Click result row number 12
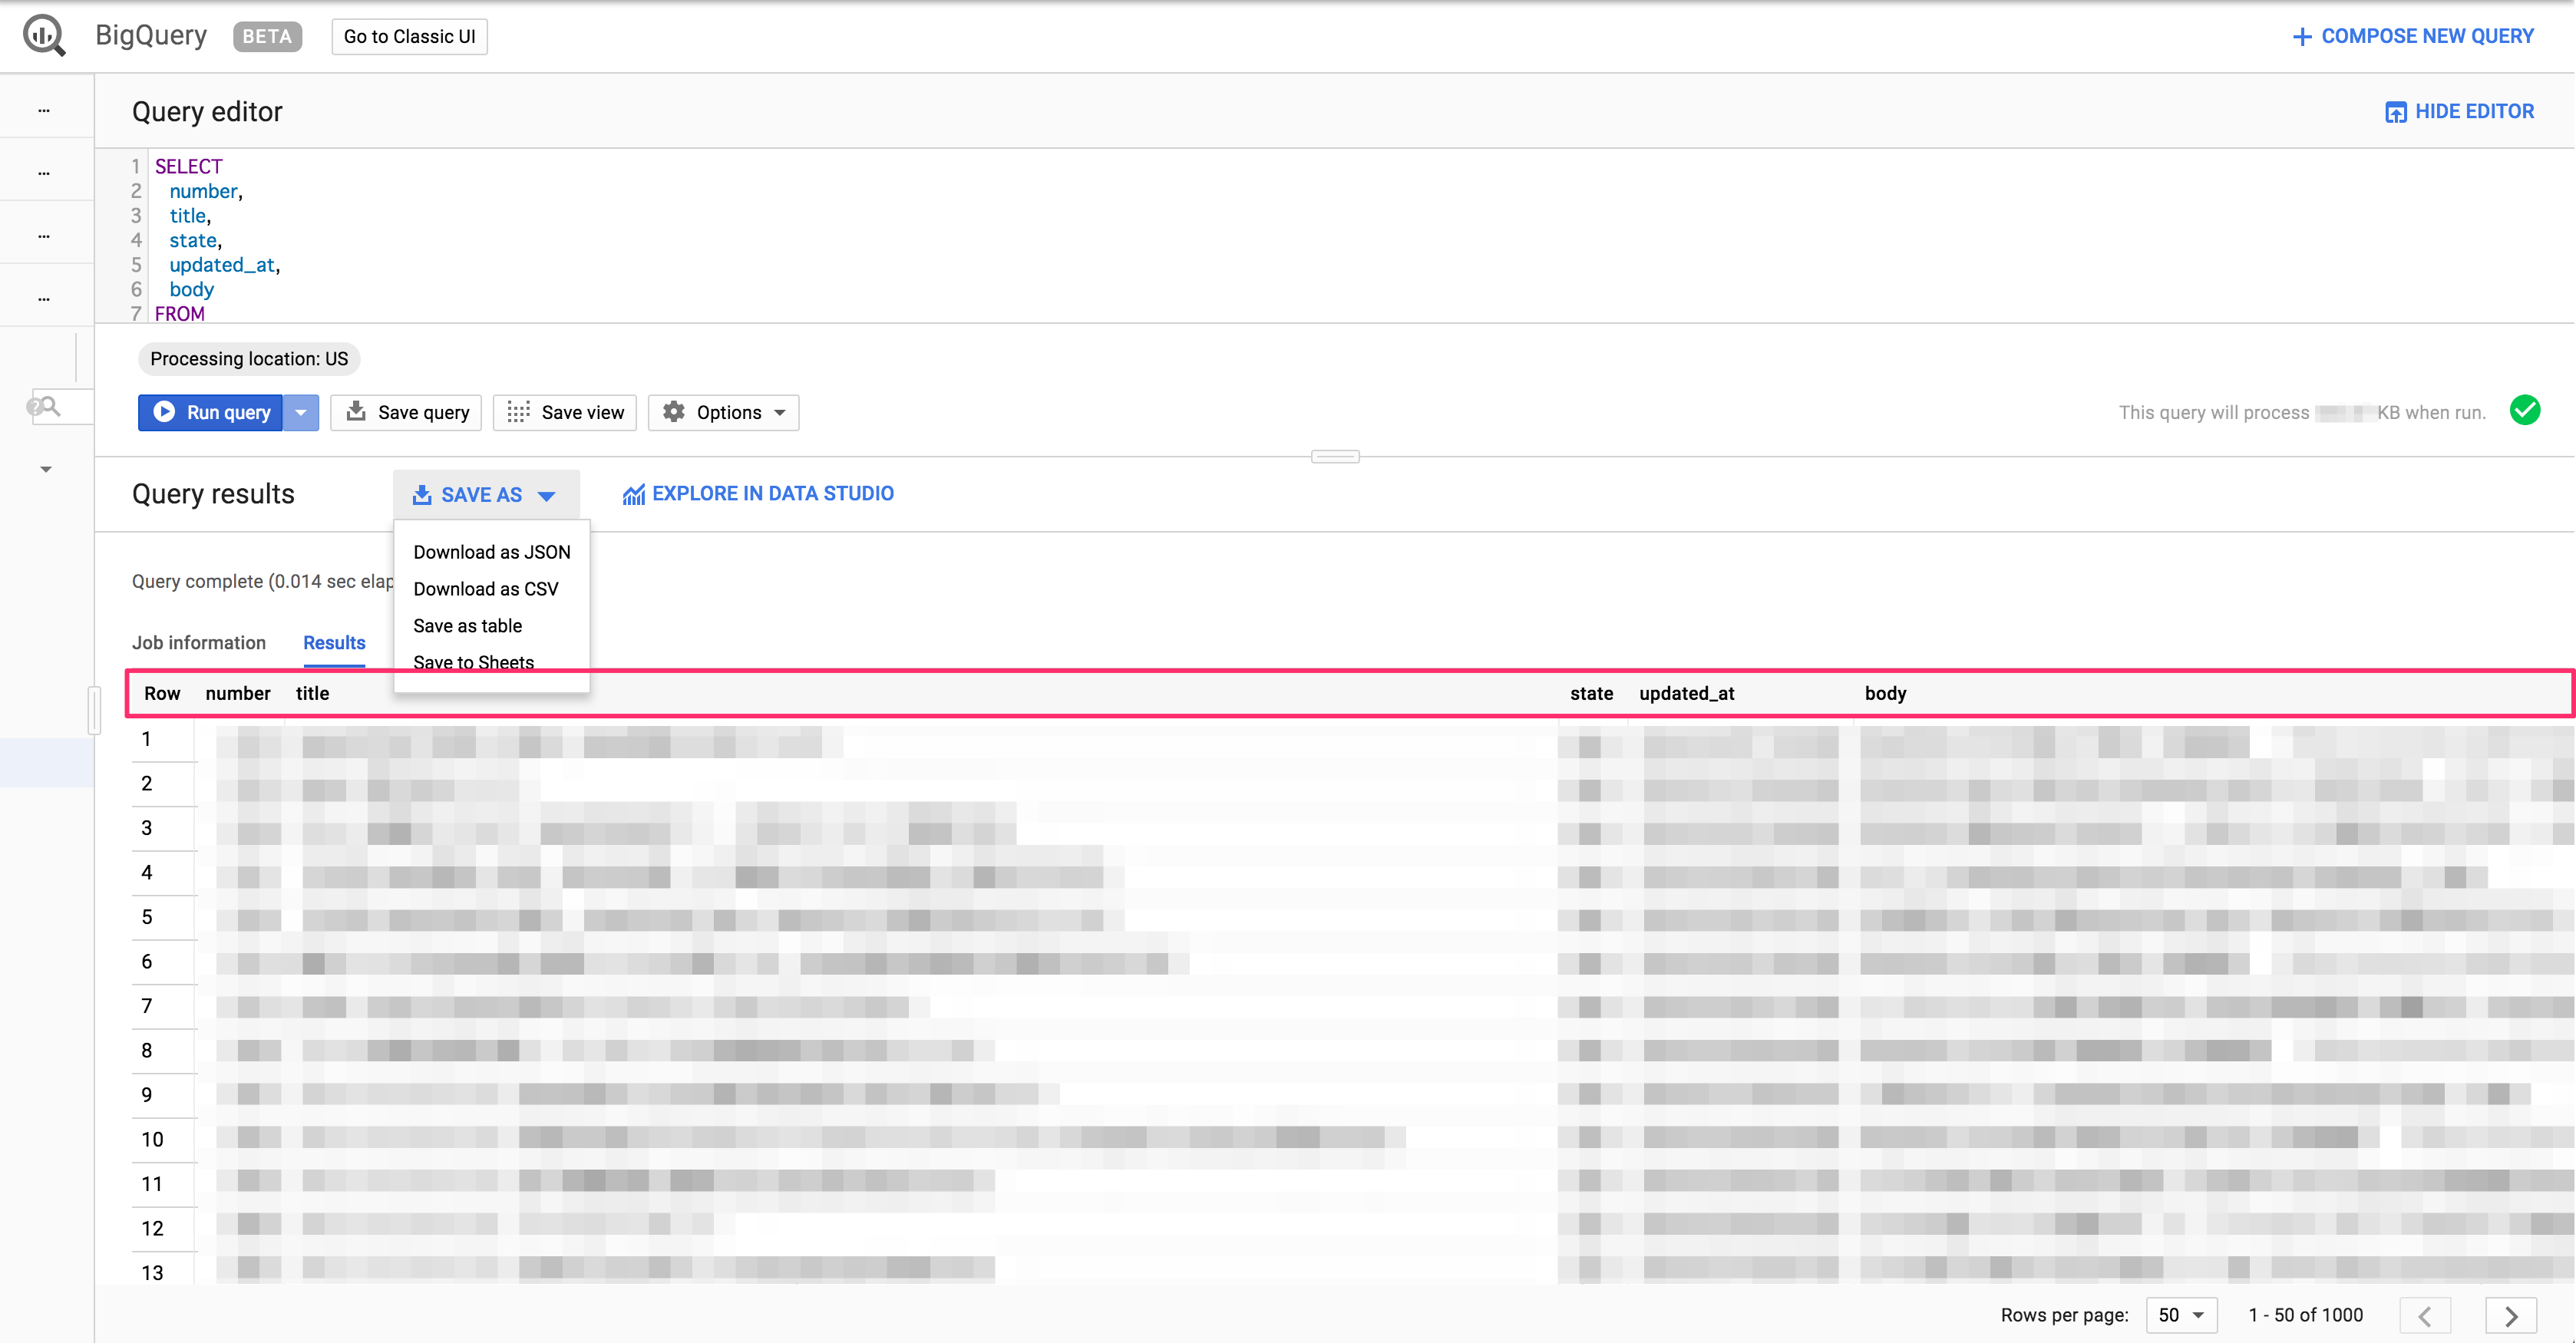This screenshot has height=1343, width=2576. pos(152,1229)
